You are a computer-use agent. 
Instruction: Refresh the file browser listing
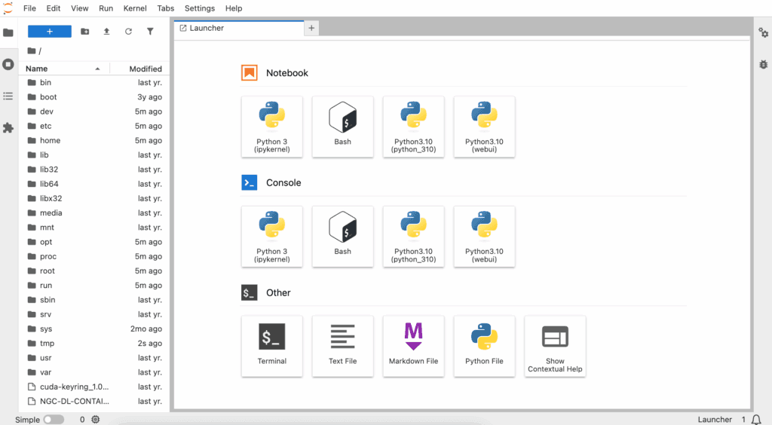(x=128, y=32)
